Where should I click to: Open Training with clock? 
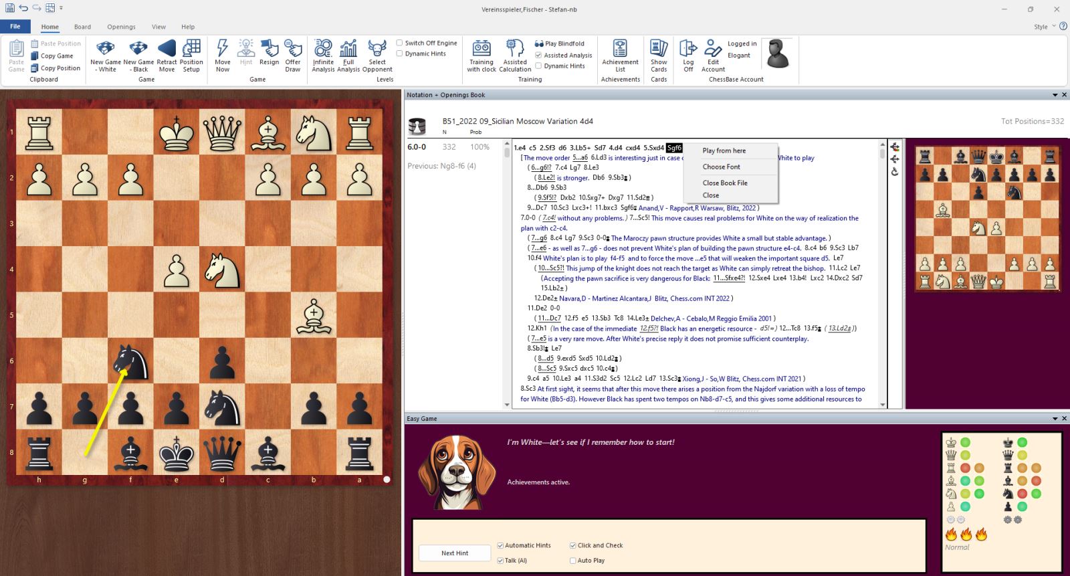pyautogui.click(x=481, y=55)
